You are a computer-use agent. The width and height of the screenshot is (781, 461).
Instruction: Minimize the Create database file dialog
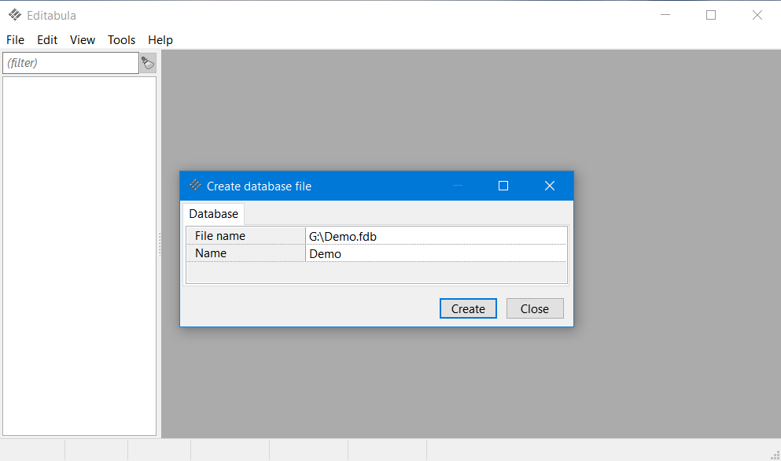(458, 186)
